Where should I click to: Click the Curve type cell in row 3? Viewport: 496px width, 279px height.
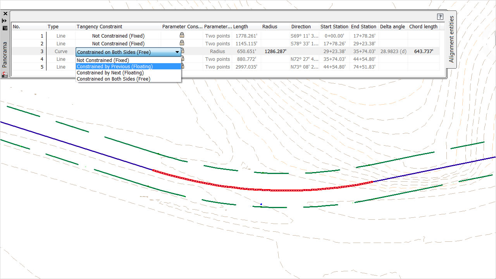[61, 52]
